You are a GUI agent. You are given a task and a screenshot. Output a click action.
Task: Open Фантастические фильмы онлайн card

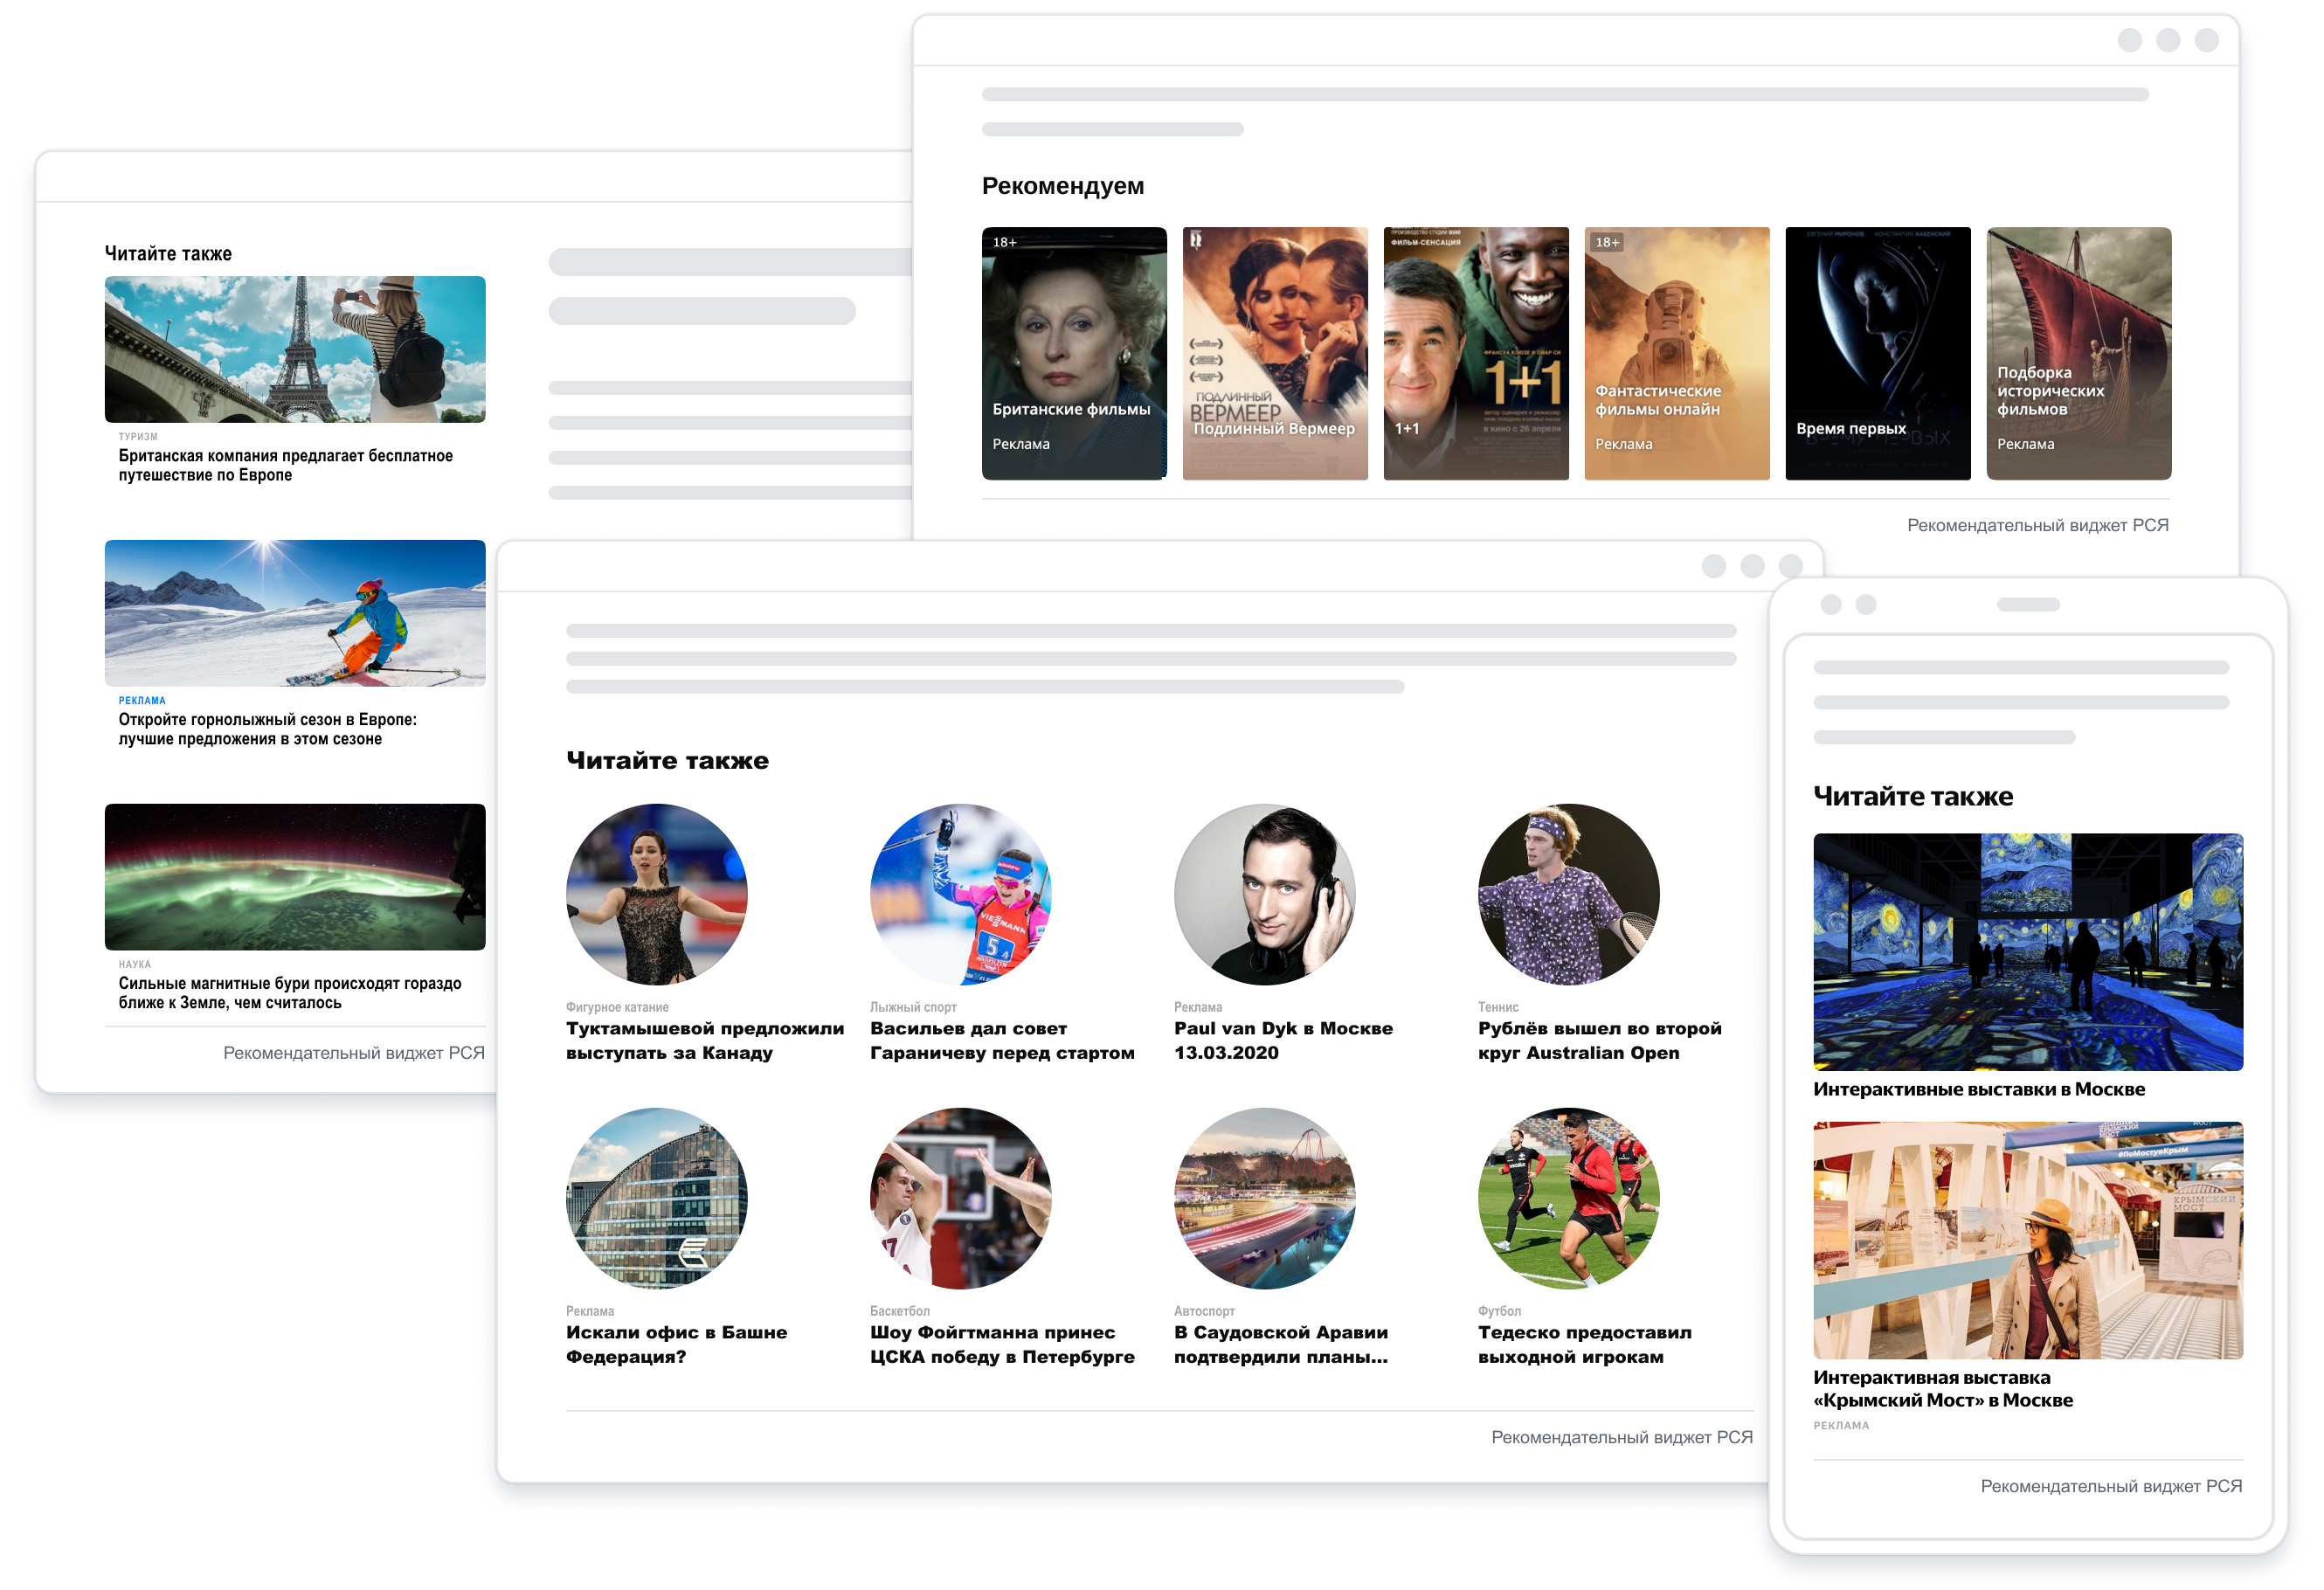click(1677, 353)
